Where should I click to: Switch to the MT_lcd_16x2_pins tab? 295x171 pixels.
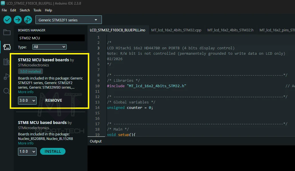277,30
